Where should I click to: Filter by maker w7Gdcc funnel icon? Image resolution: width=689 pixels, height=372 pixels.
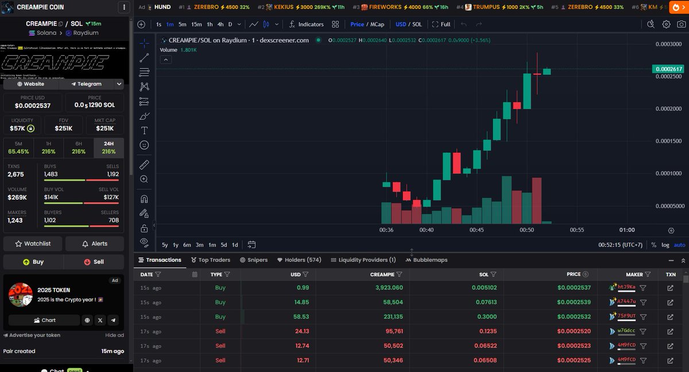point(643,331)
